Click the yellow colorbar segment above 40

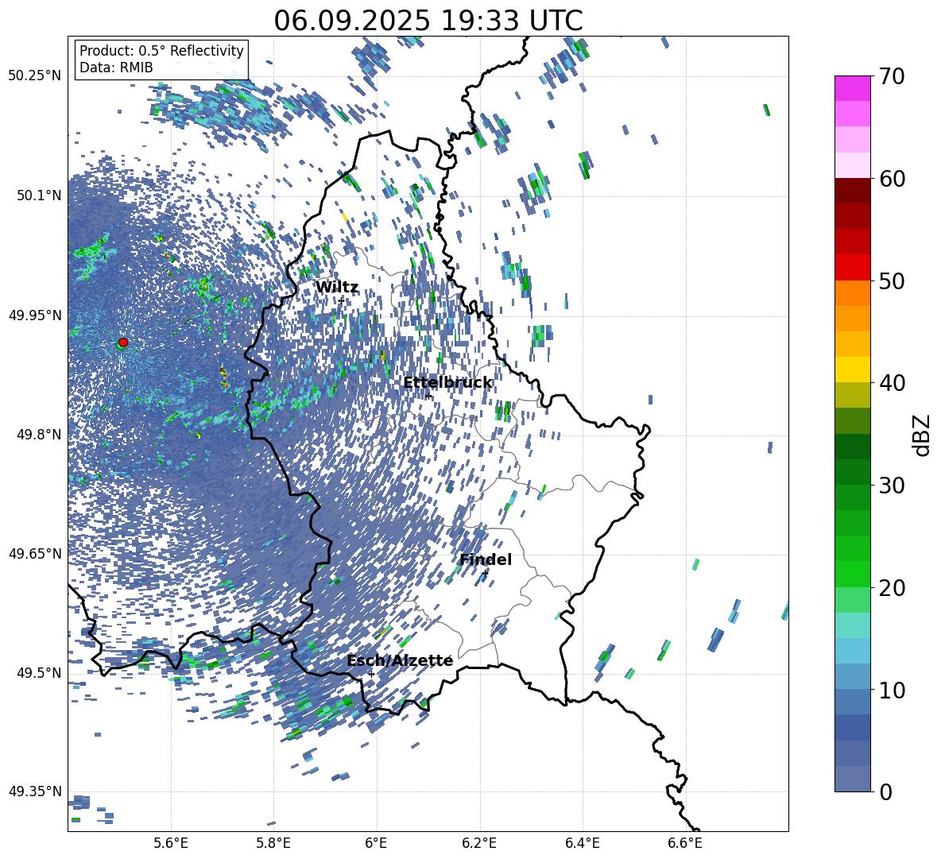tap(852, 370)
